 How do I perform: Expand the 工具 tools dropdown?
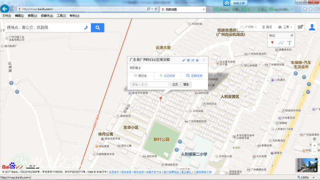(285, 27)
